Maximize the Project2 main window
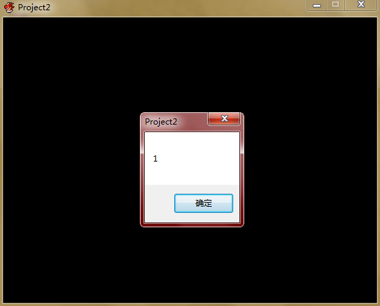The image size is (380, 306). 335,5
